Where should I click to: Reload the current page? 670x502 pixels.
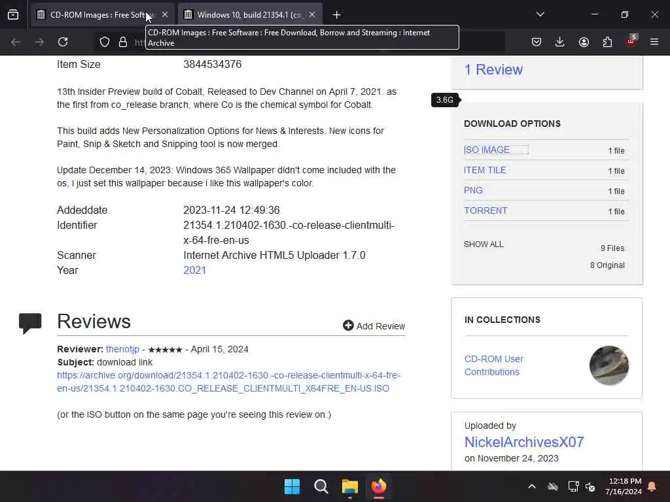coord(63,42)
